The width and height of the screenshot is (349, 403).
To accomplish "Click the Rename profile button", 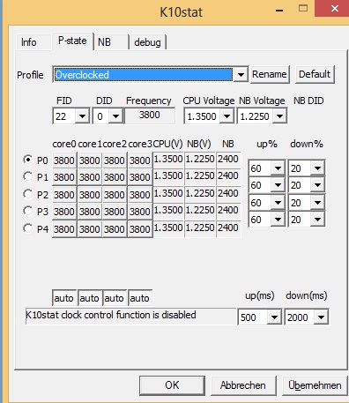I will 270,74.
